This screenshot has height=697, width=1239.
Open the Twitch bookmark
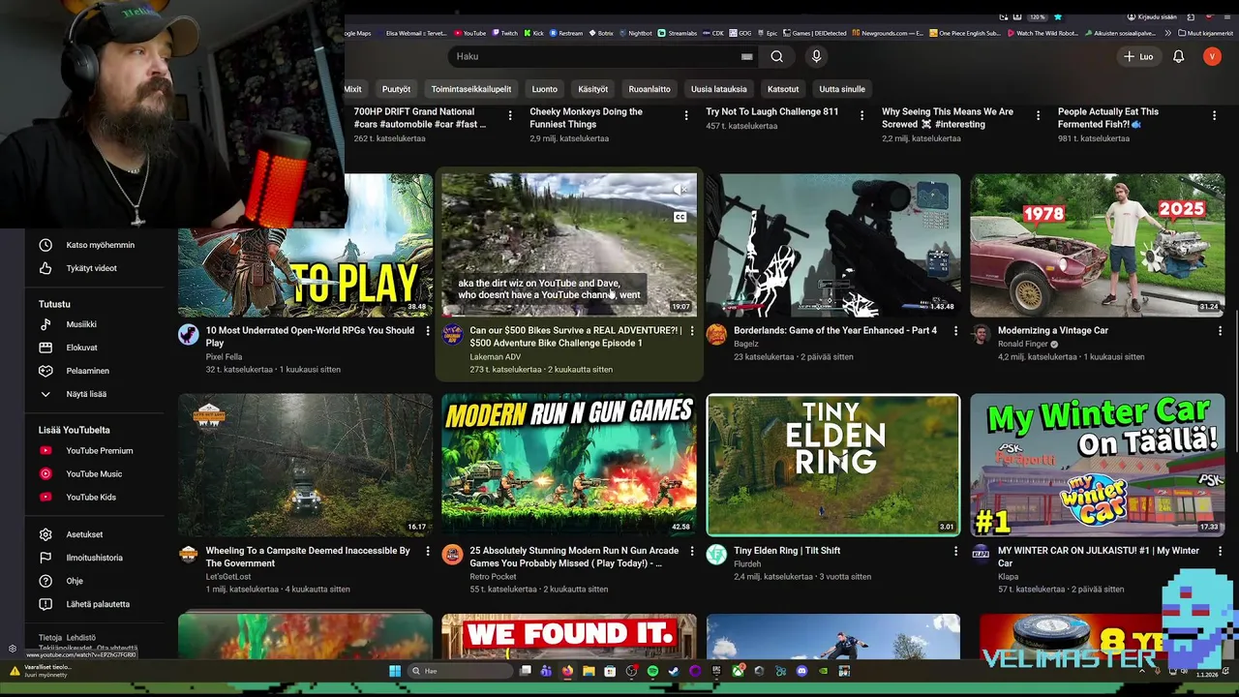tap(504, 33)
